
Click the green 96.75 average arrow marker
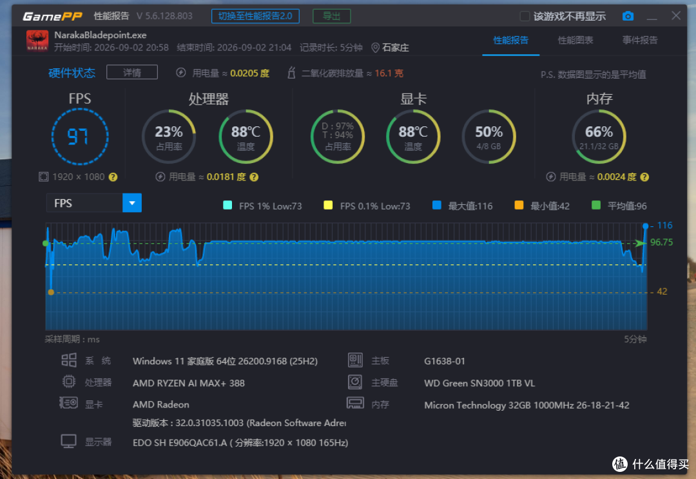pos(640,243)
